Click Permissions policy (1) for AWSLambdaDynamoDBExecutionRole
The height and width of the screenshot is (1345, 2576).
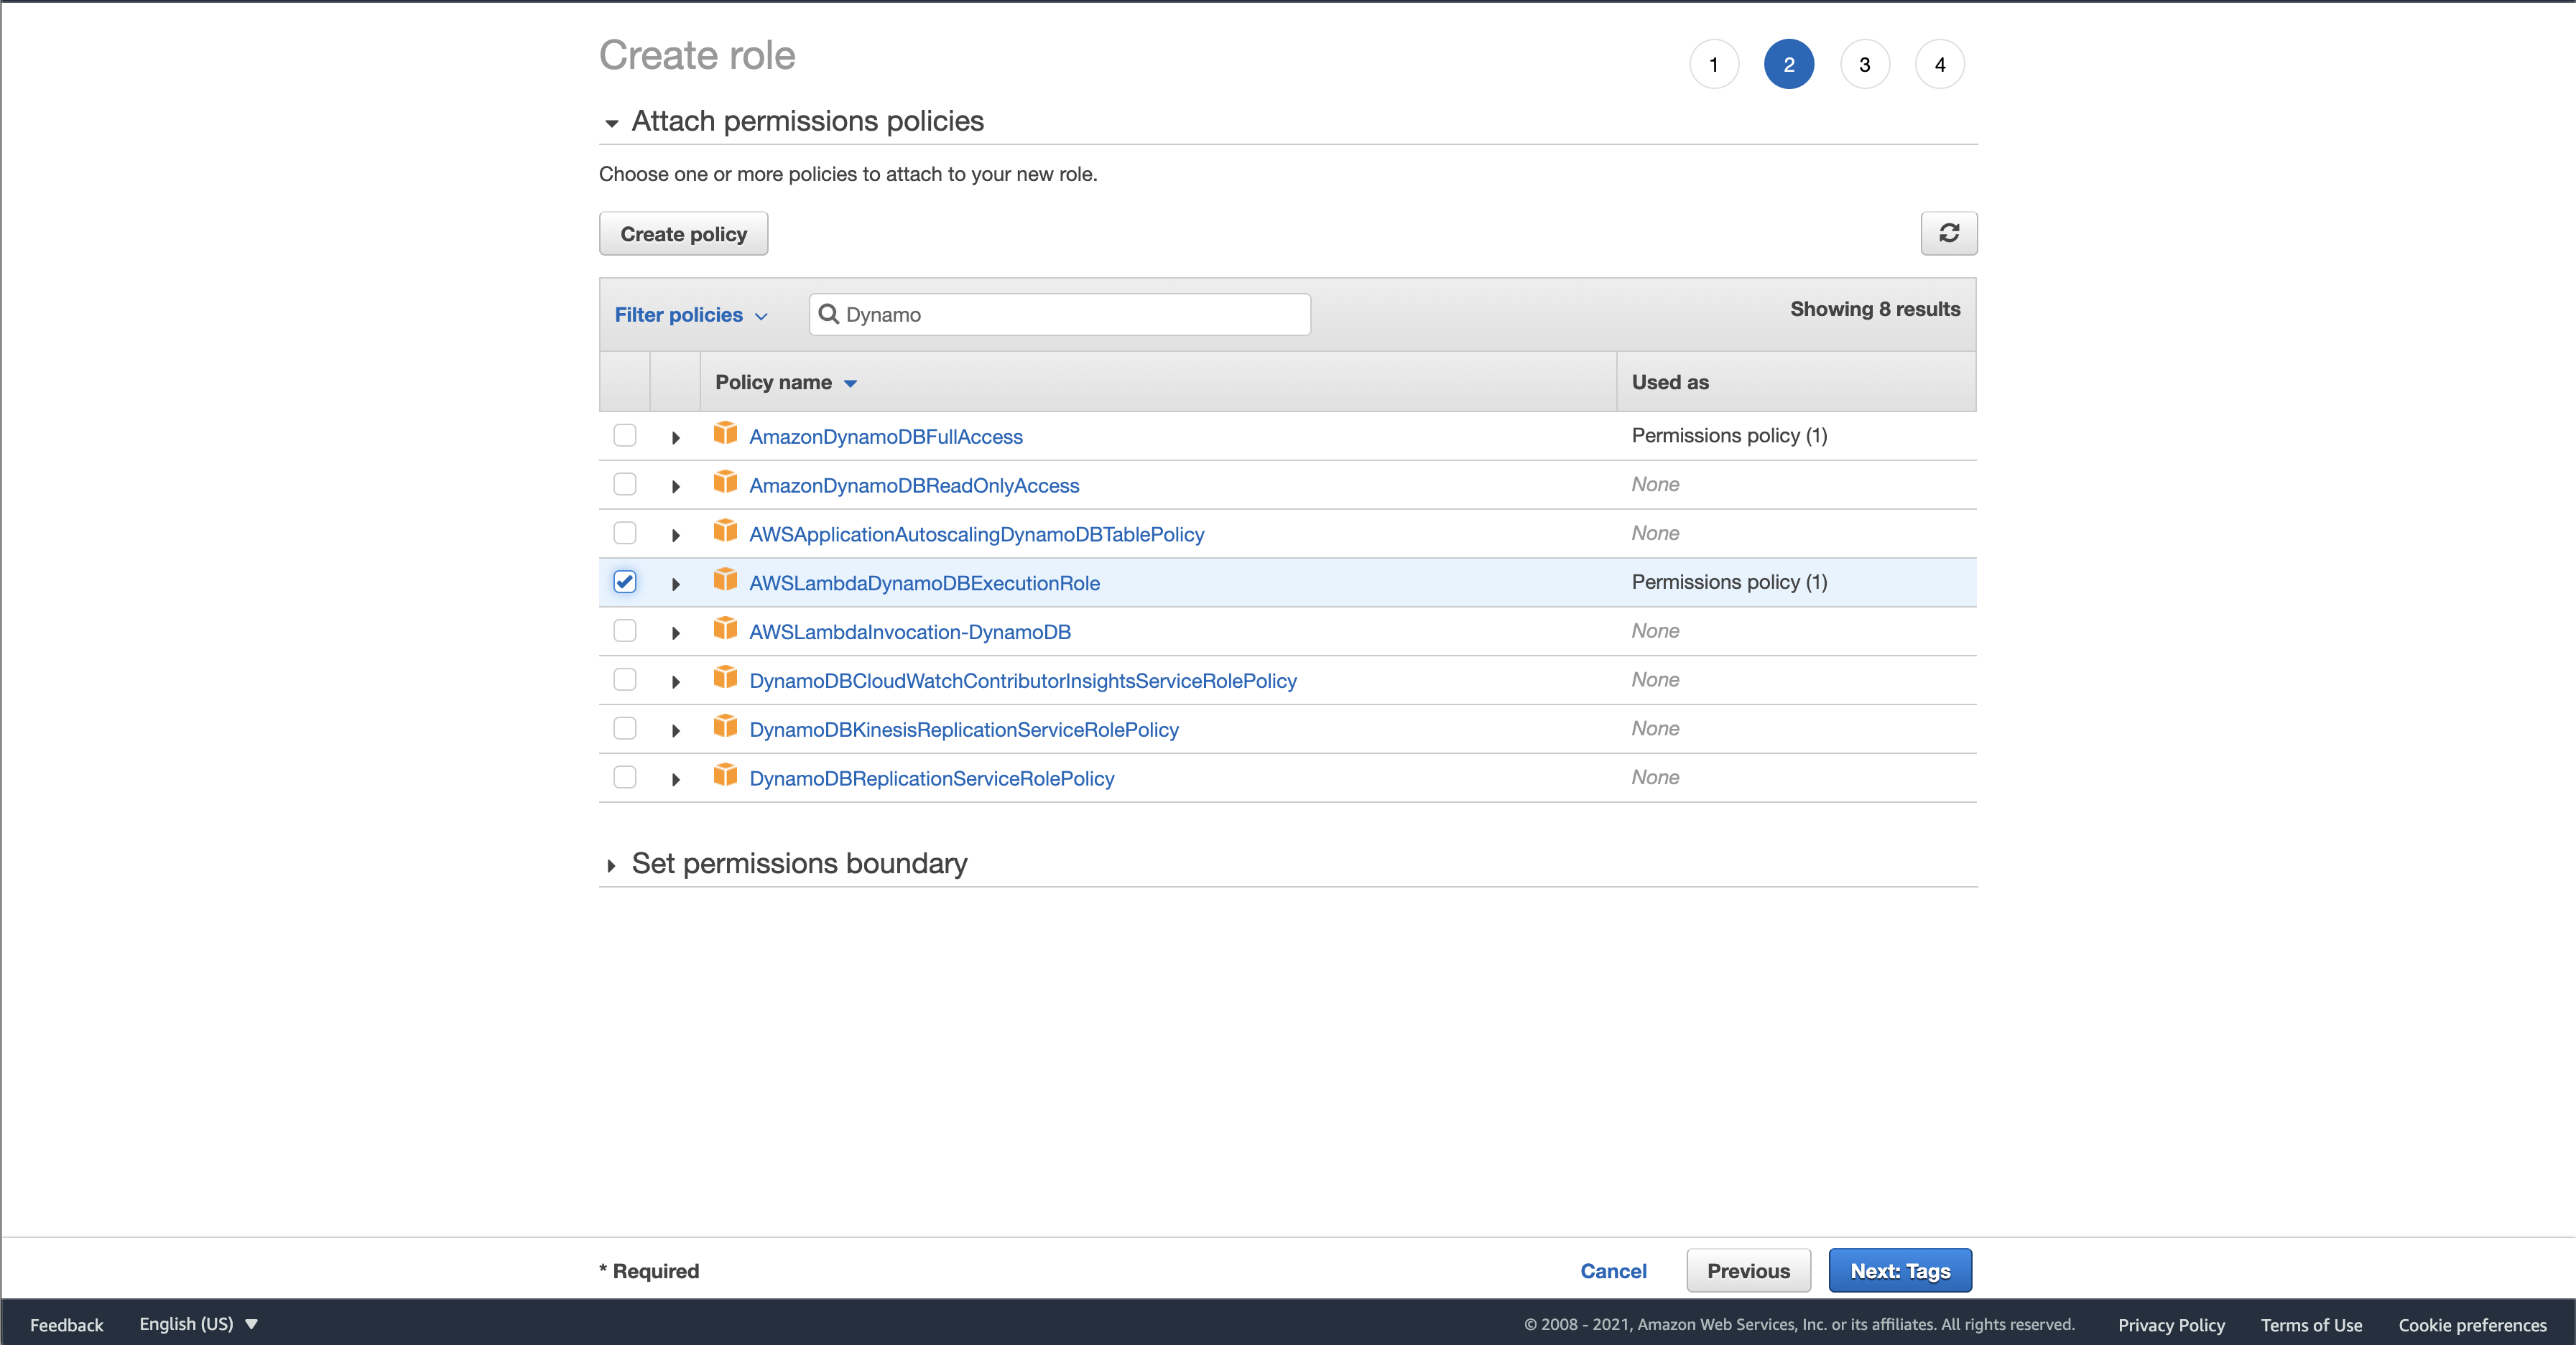click(1729, 582)
